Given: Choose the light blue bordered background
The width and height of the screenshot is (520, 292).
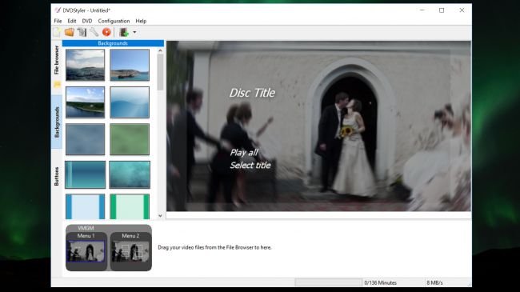Looking at the screenshot, I should click(86, 206).
